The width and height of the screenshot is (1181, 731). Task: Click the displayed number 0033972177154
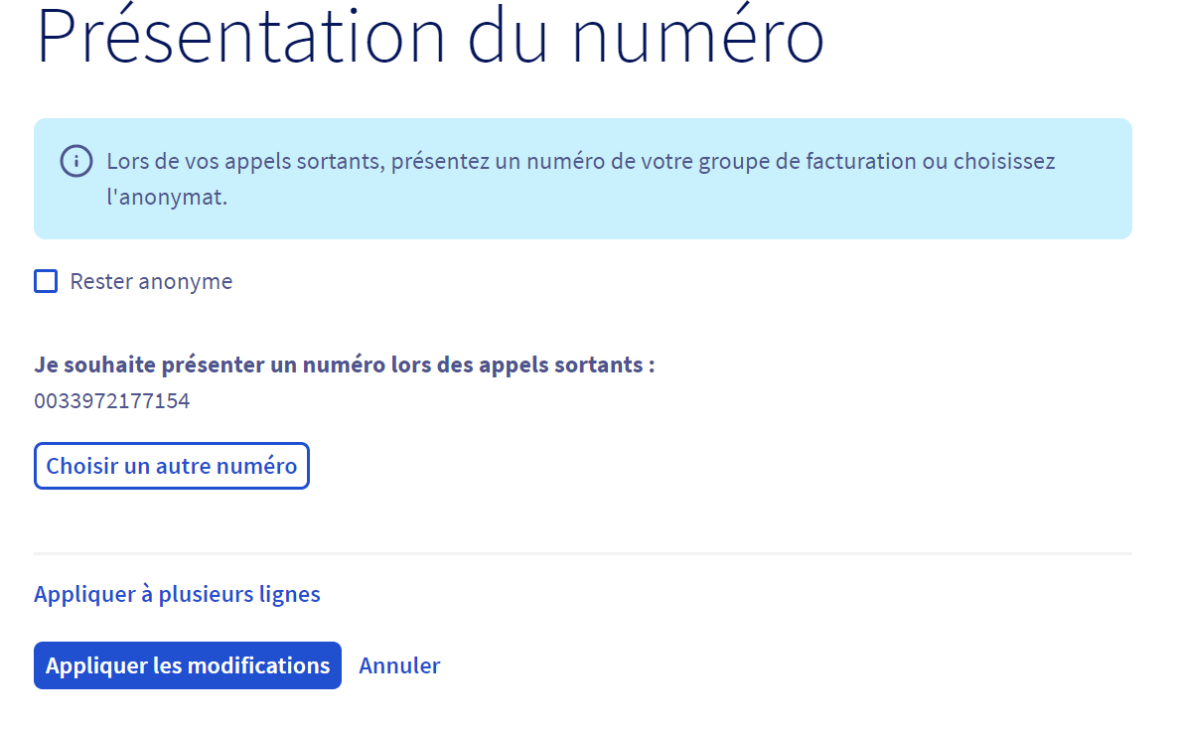click(x=112, y=401)
